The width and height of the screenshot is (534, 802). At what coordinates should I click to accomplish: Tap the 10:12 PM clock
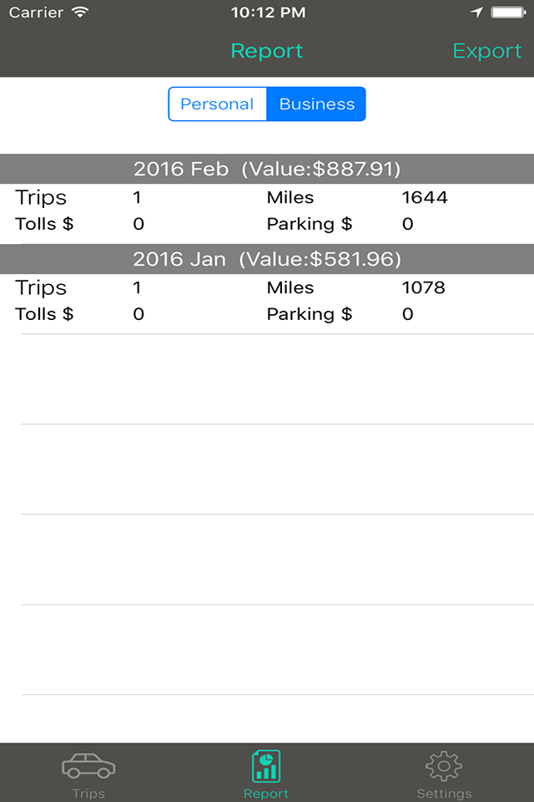pyautogui.click(x=268, y=13)
